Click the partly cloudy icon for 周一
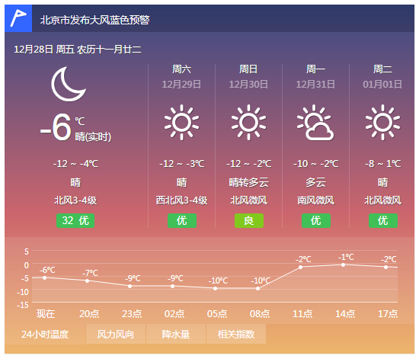419x359 pixels. tap(315, 123)
